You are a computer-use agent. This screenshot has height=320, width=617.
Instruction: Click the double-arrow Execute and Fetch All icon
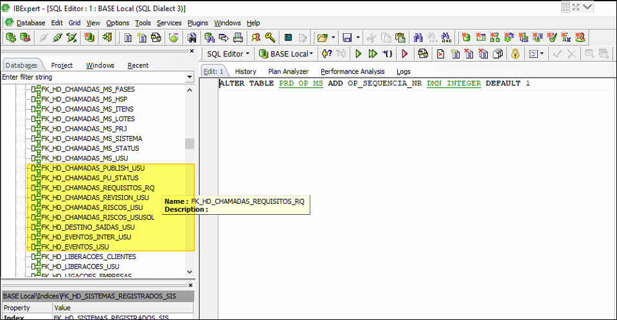(373, 54)
